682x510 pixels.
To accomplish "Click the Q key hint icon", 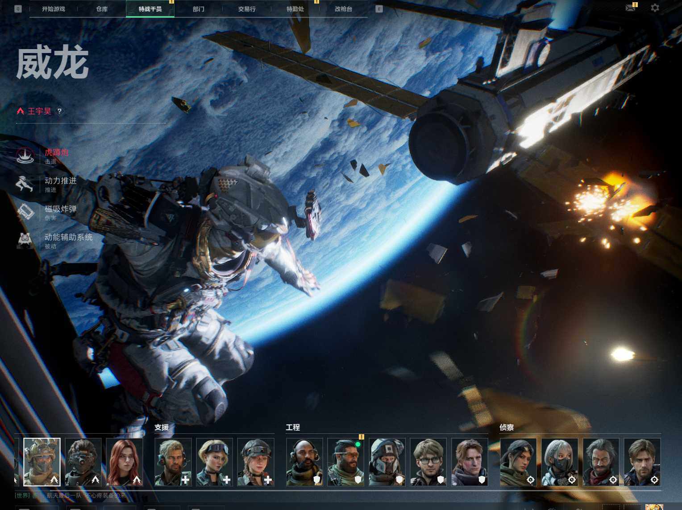I will coord(18,9).
